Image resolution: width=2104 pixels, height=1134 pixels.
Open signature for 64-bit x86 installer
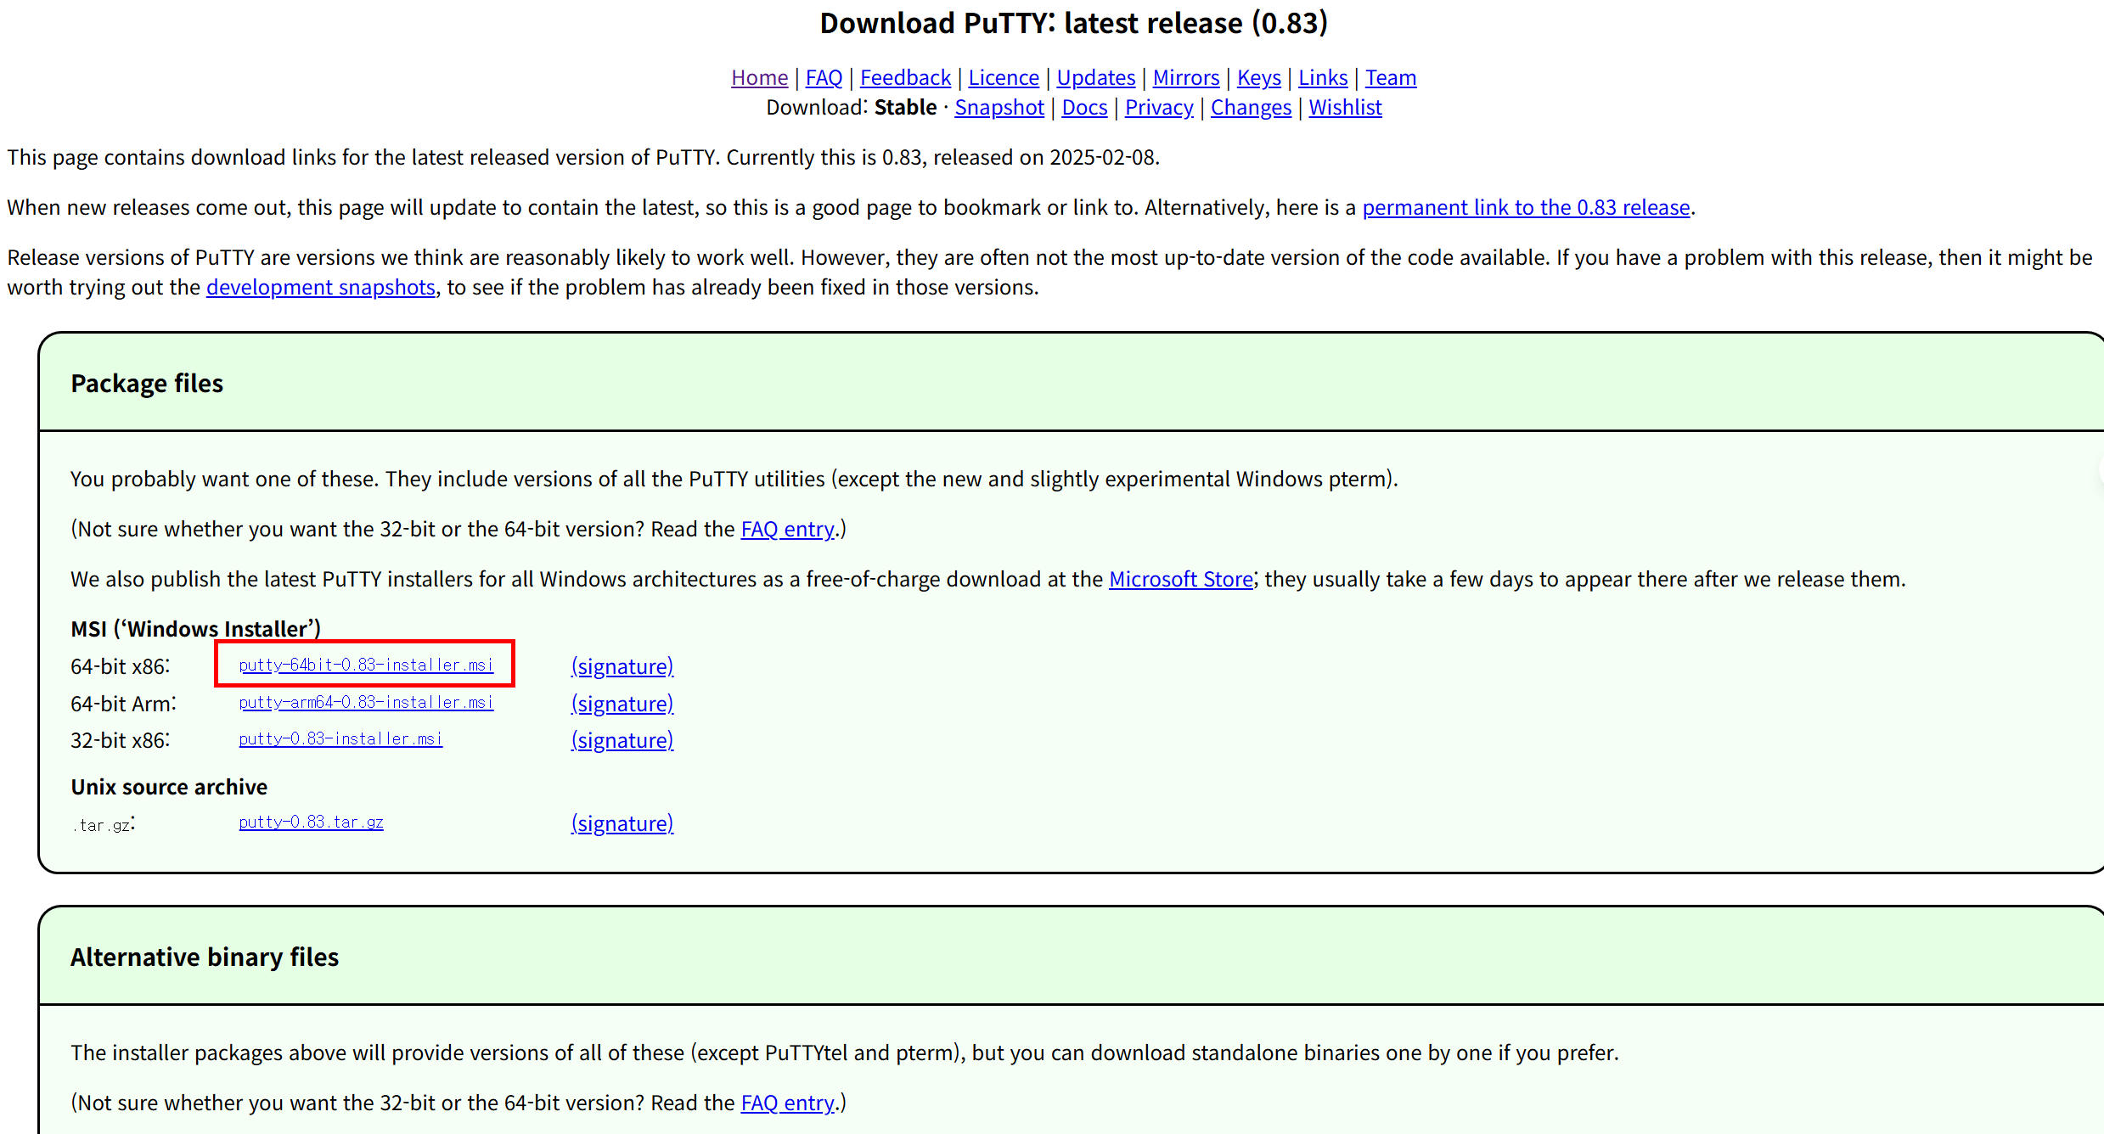622,666
